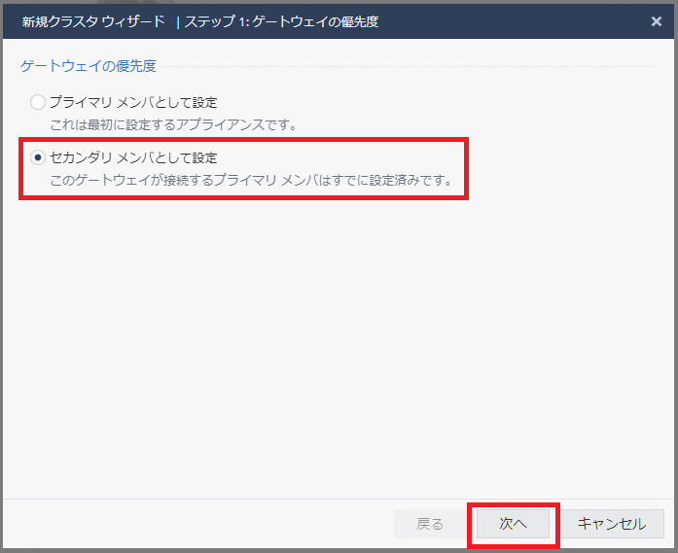Select the セカンダリ メンバとして設定 radio button
Viewport: 678px width, 553px height.
(x=38, y=157)
